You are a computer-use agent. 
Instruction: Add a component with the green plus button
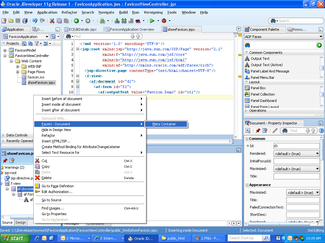[x=319, y=45]
